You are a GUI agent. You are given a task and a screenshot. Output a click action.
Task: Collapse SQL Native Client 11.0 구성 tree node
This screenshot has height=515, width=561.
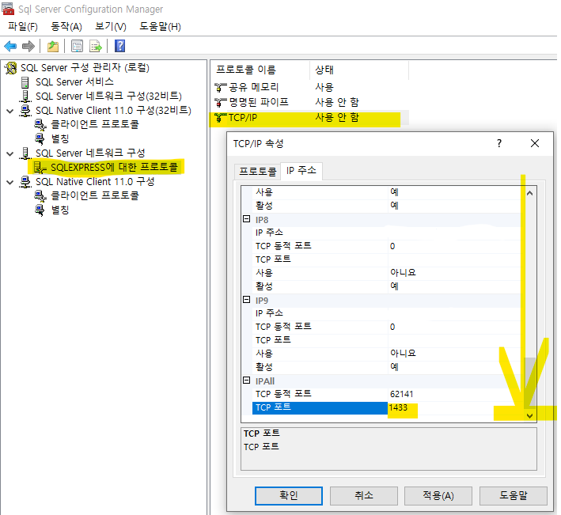tap(10, 182)
